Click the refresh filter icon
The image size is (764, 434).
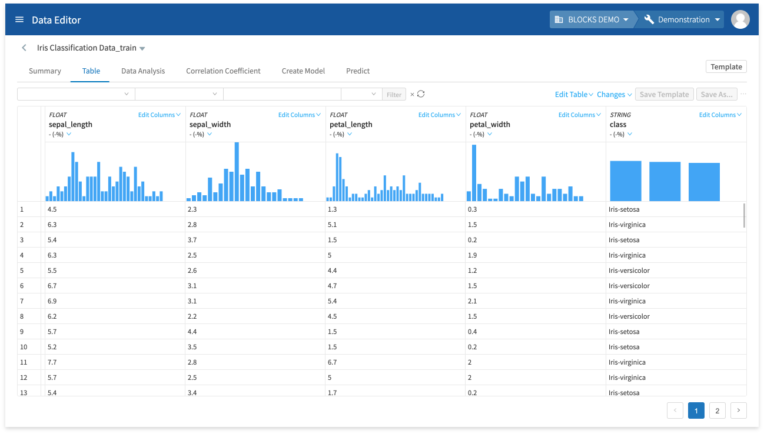[x=421, y=94]
